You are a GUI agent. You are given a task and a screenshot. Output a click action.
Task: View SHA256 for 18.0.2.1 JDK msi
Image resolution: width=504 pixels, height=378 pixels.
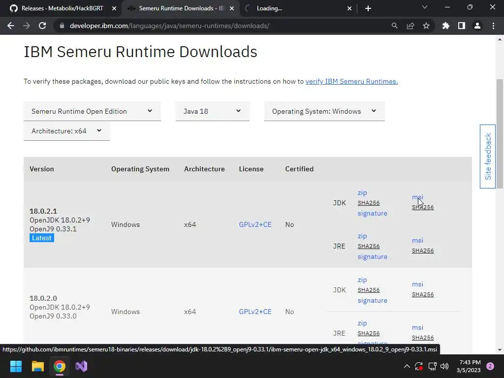click(x=423, y=207)
